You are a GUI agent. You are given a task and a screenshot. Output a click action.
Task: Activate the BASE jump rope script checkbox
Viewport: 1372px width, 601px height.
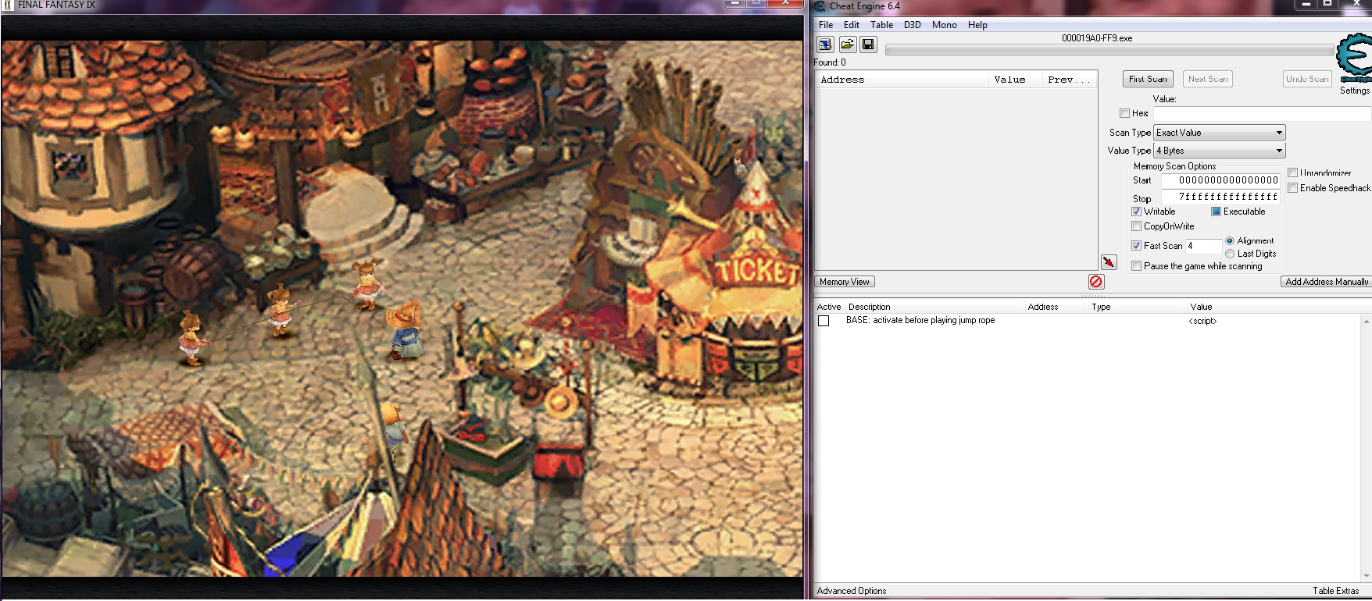[824, 321]
